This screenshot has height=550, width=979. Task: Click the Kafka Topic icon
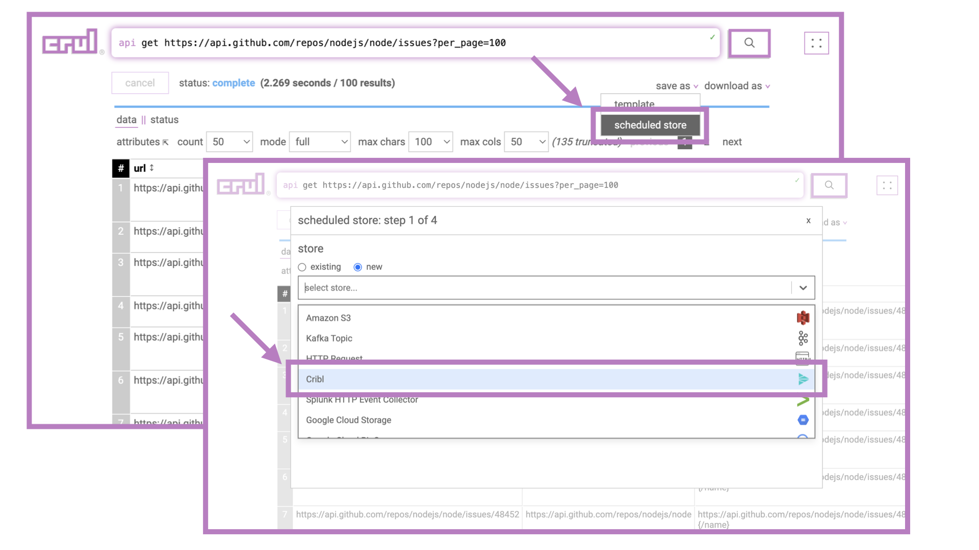(x=803, y=338)
